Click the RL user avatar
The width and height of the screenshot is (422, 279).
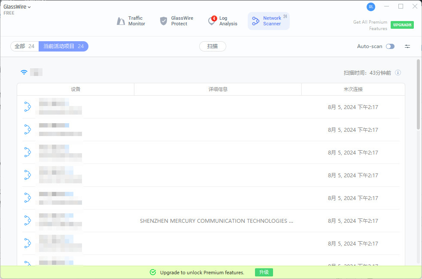(x=370, y=7)
